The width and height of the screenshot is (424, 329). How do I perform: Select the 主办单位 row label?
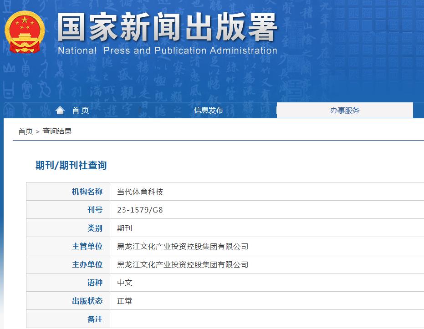[88, 264]
